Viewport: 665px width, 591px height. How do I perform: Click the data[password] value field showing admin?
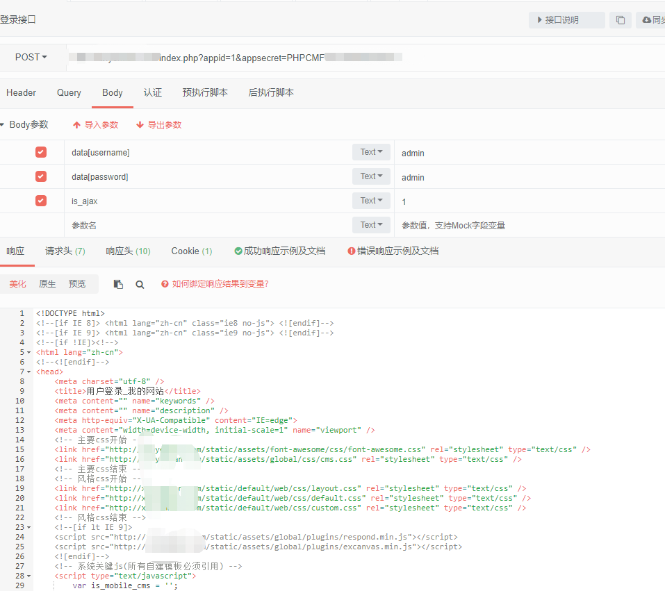point(529,177)
